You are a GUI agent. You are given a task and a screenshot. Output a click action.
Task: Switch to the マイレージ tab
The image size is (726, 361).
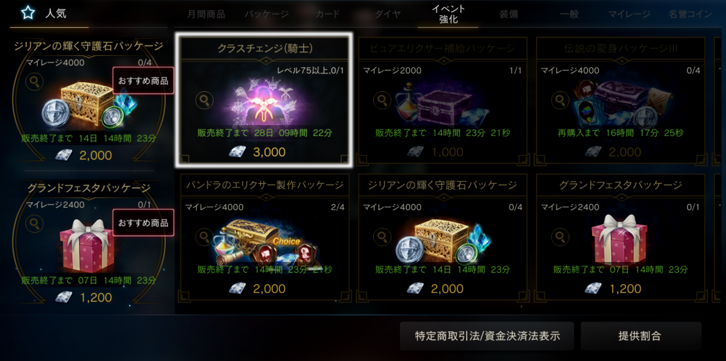(629, 14)
